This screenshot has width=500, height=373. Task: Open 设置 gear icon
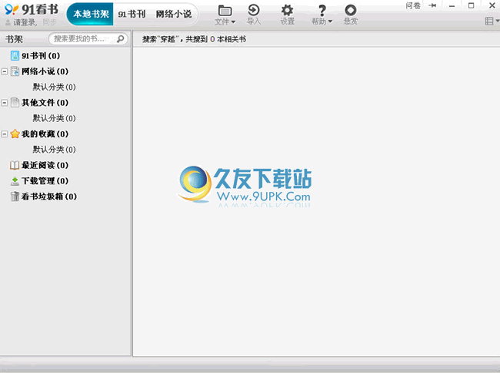[x=287, y=10]
